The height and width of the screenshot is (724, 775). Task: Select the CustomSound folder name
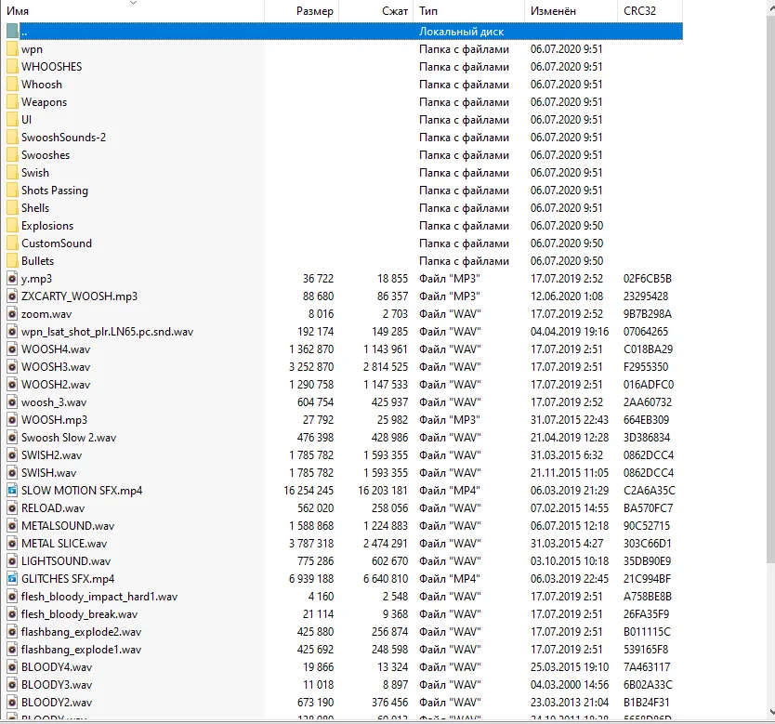[x=57, y=244]
